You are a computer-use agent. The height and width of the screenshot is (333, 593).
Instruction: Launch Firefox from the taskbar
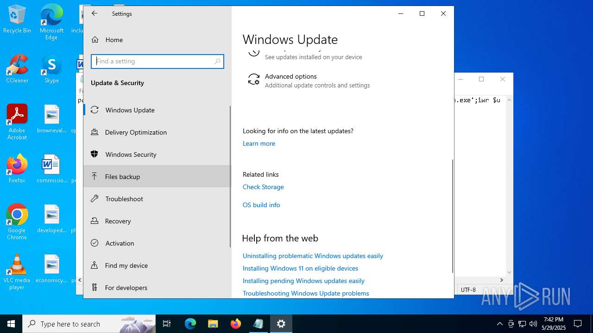tap(236, 324)
